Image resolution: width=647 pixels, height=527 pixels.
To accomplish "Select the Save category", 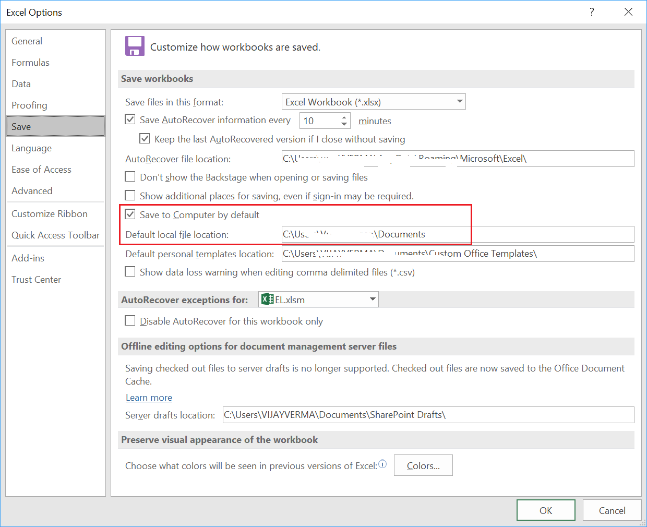I will (55, 126).
